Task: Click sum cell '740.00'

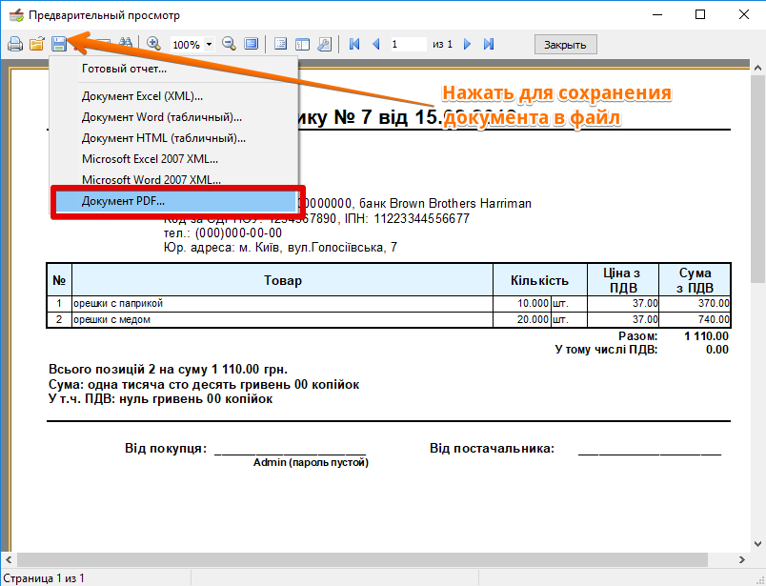Action: (695, 319)
